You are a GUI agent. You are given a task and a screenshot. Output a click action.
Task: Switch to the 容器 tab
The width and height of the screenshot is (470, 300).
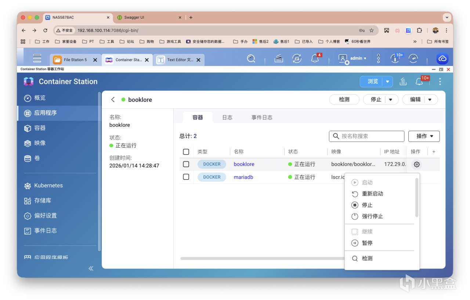tap(198, 118)
